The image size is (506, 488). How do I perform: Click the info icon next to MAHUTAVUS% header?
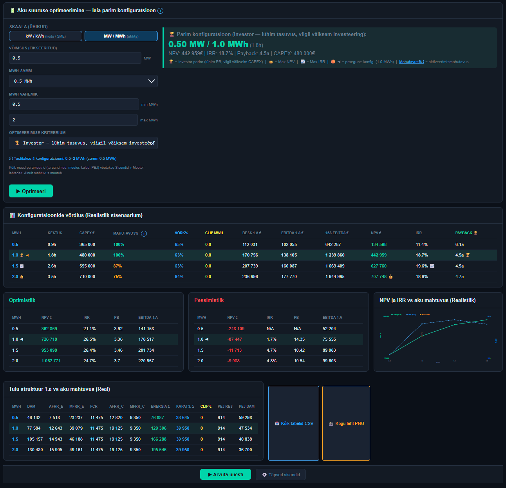click(x=144, y=233)
